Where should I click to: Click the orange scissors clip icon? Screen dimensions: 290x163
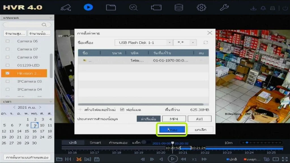[79, 159]
